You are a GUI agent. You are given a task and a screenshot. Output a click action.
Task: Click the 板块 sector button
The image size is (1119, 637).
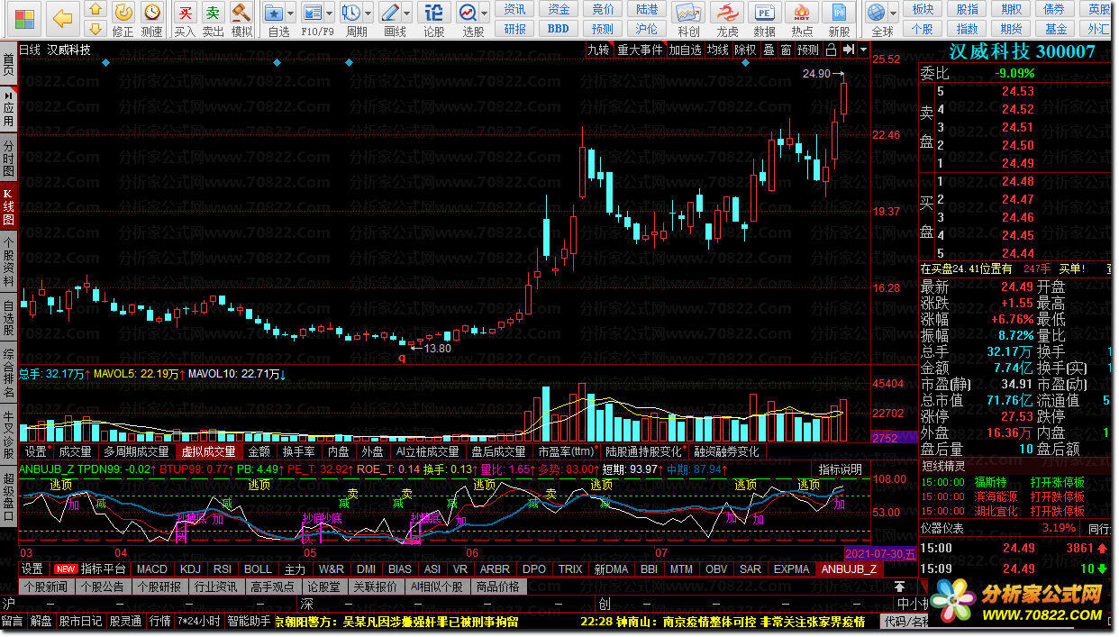click(x=923, y=9)
